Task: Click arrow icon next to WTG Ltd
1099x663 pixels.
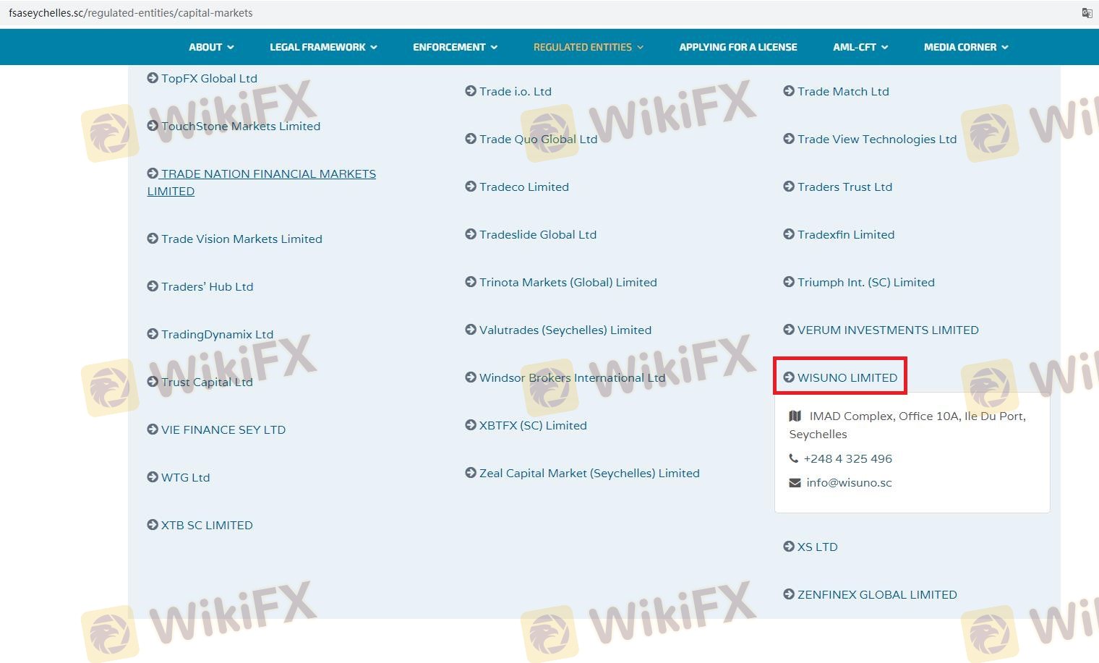Action: (153, 477)
